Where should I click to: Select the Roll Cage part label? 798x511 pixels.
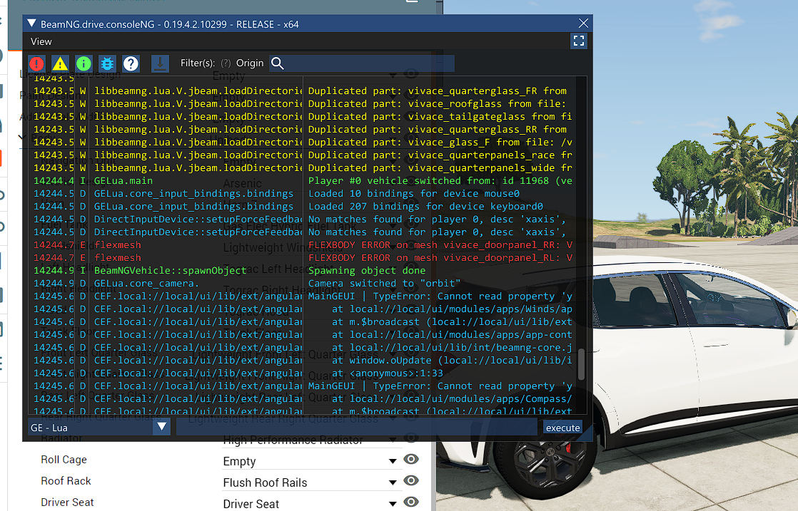click(64, 460)
